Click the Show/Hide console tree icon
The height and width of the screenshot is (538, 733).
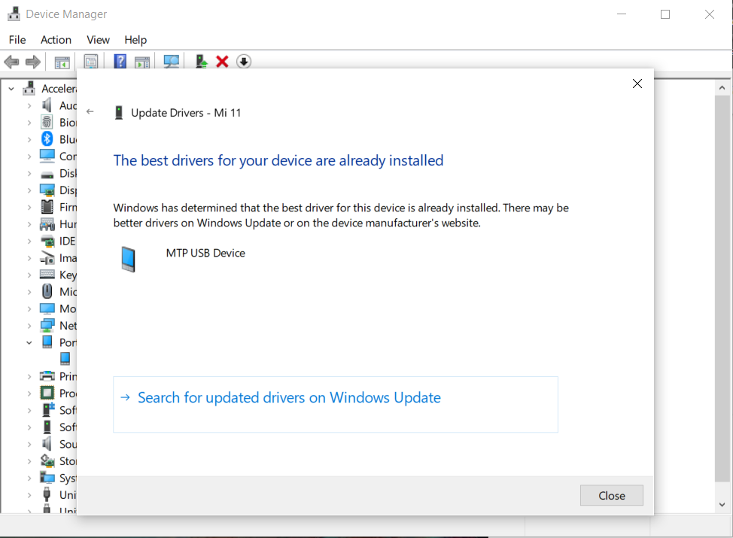[62, 62]
